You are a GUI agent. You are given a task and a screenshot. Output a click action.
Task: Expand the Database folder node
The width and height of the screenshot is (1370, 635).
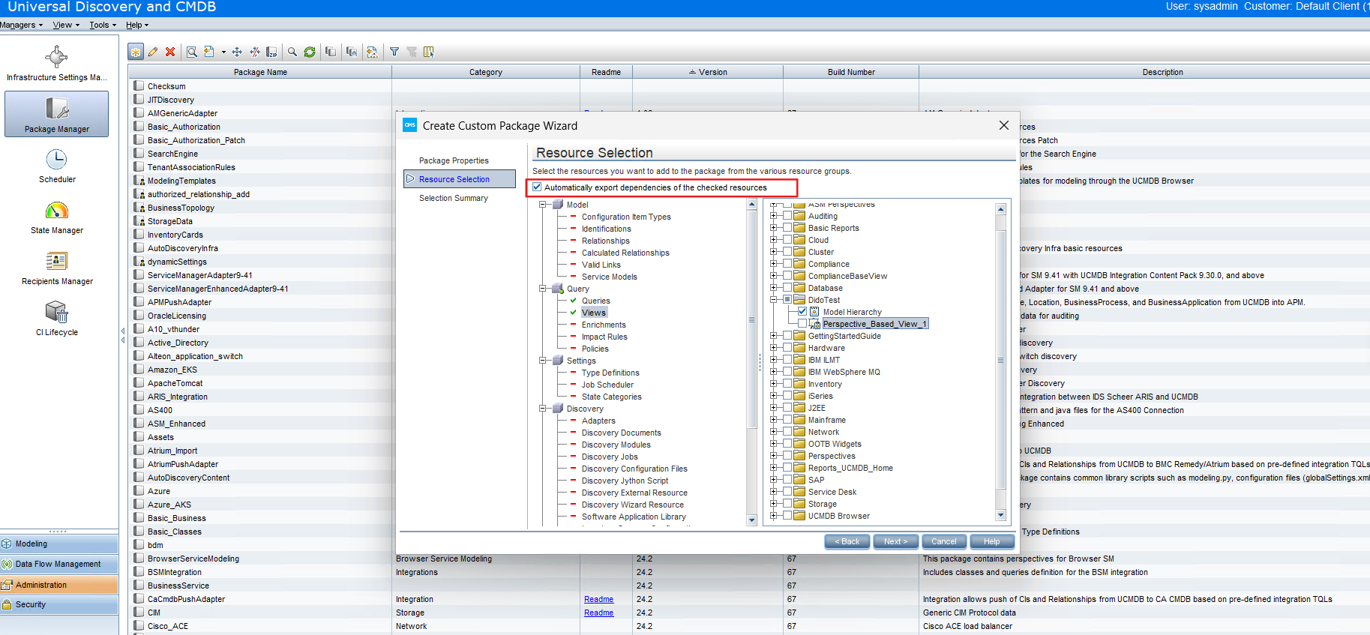click(773, 288)
